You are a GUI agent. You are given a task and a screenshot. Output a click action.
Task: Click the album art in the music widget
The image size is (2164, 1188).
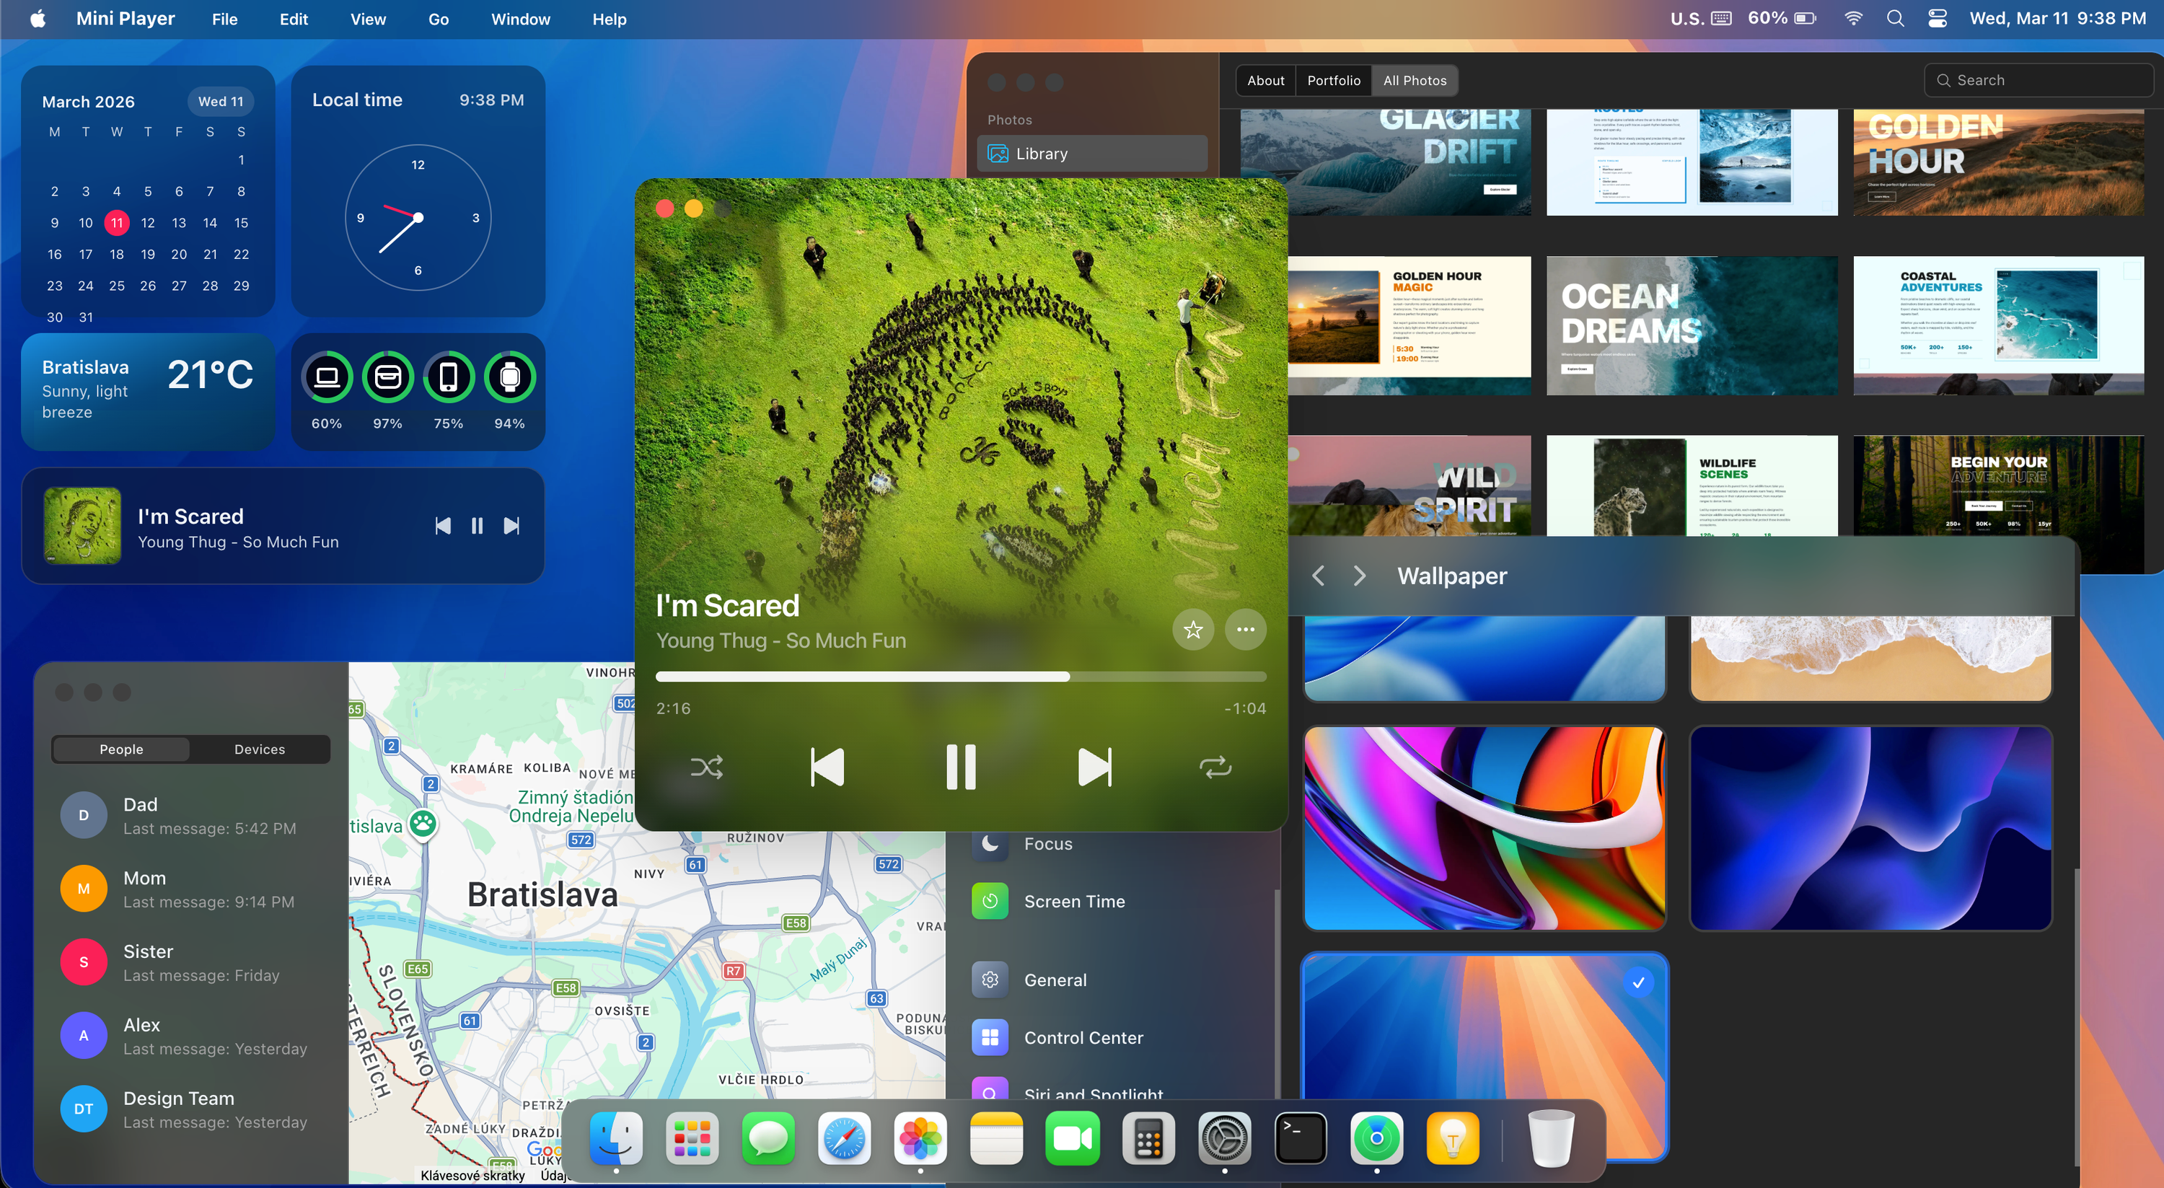pyautogui.click(x=82, y=526)
